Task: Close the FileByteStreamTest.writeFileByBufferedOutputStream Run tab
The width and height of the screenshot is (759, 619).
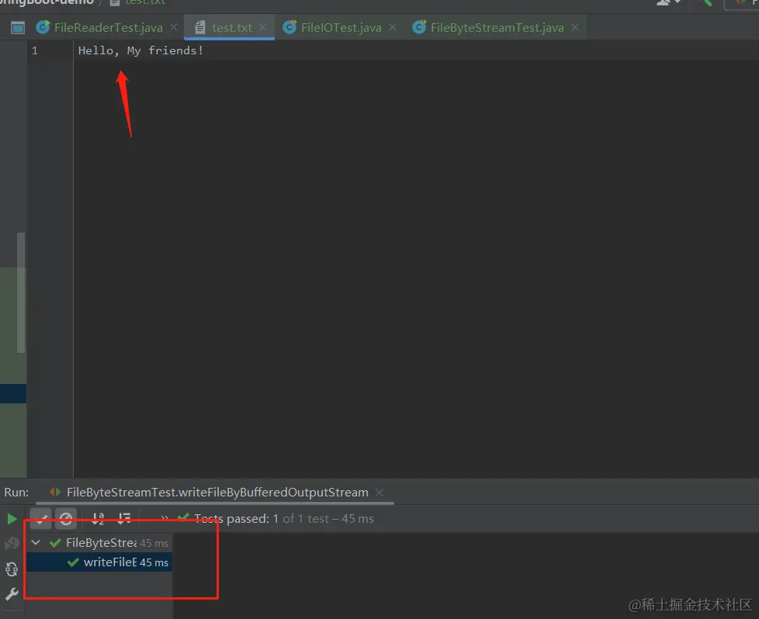Action: click(x=379, y=493)
